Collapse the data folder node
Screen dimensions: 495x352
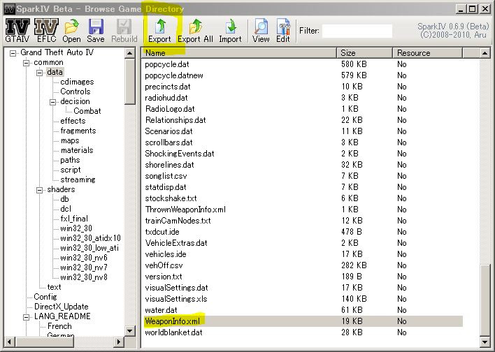(39, 73)
